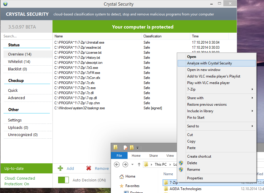Open Whitelist (14) in the sidebar
This screenshot has height=193, width=264.
pos(28,61)
